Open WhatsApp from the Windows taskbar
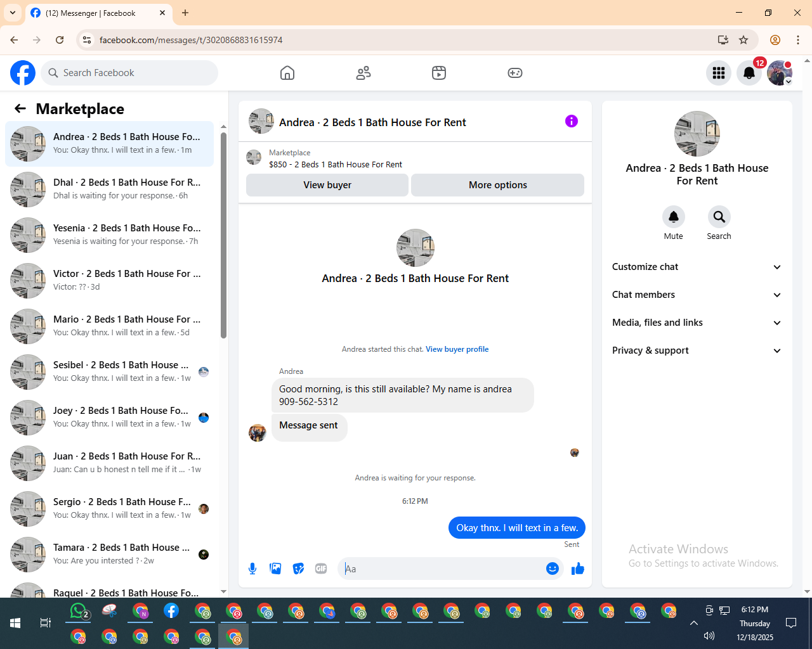Image resolution: width=812 pixels, height=649 pixels. (x=79, y=611)
